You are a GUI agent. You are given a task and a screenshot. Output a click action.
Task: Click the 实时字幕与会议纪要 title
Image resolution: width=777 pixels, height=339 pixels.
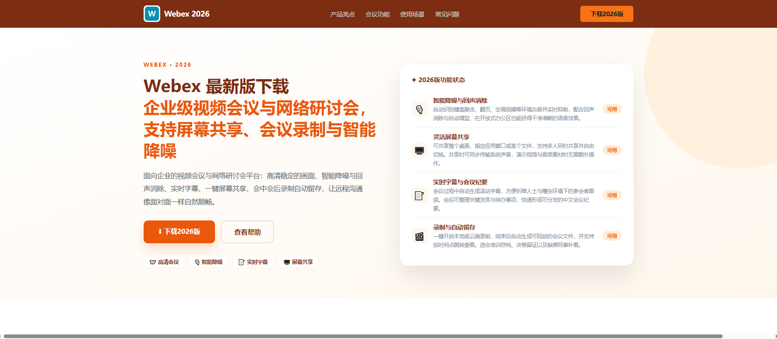point(460,182)
